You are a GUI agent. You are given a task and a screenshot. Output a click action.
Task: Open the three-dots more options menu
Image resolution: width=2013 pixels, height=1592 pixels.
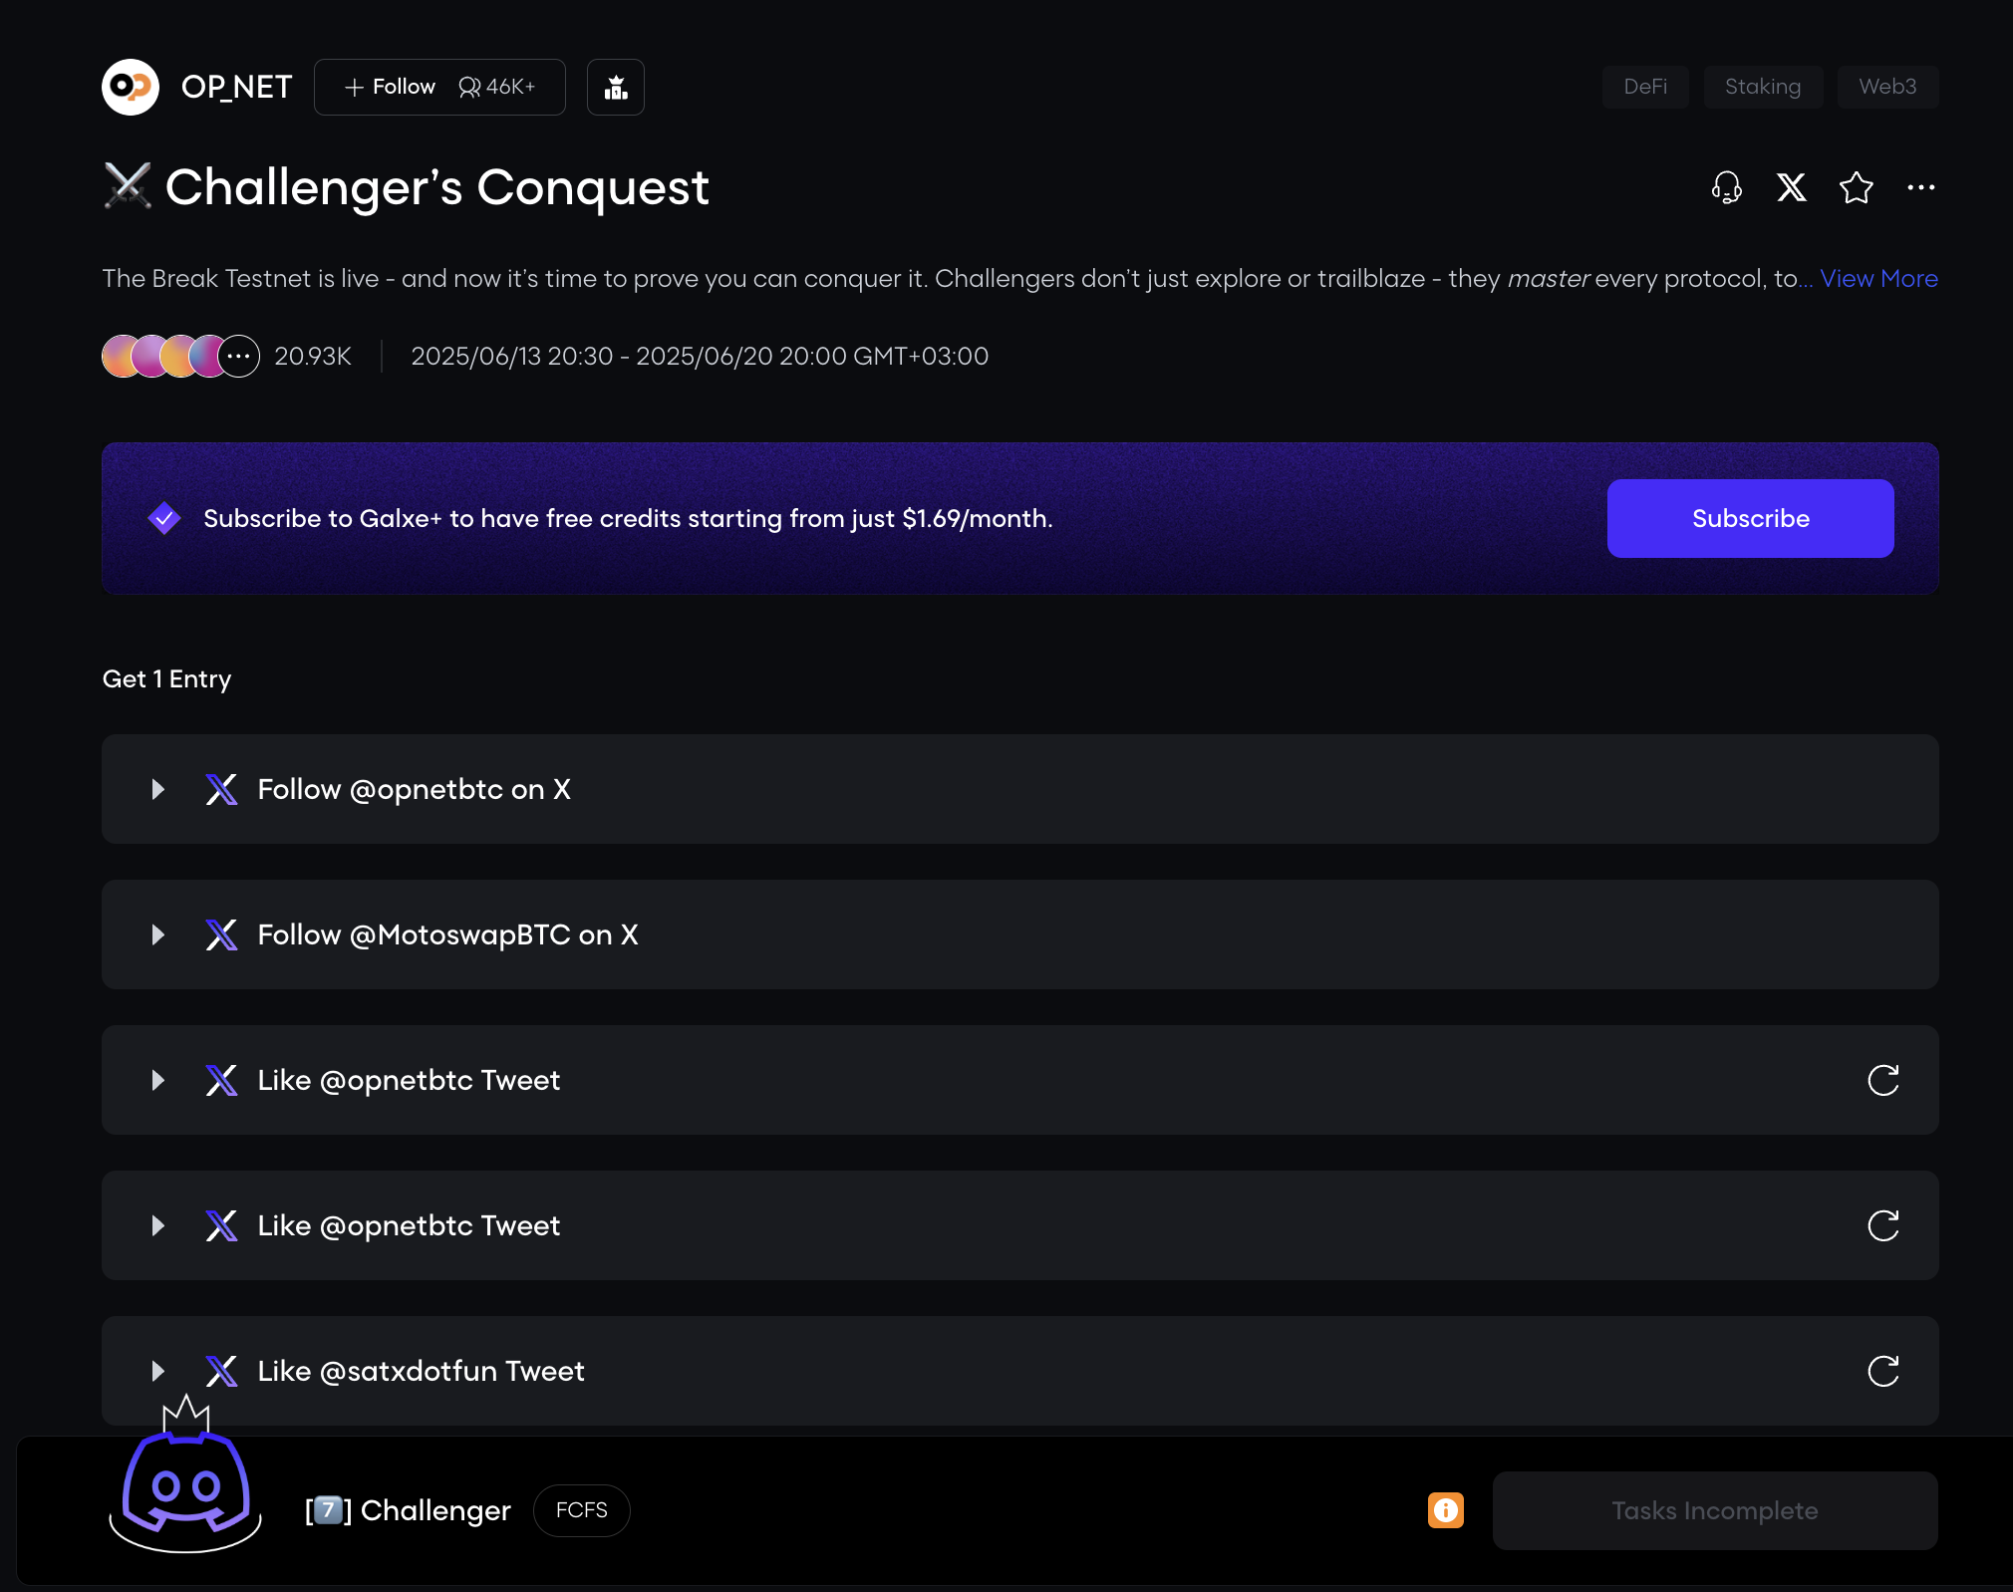1920,187
